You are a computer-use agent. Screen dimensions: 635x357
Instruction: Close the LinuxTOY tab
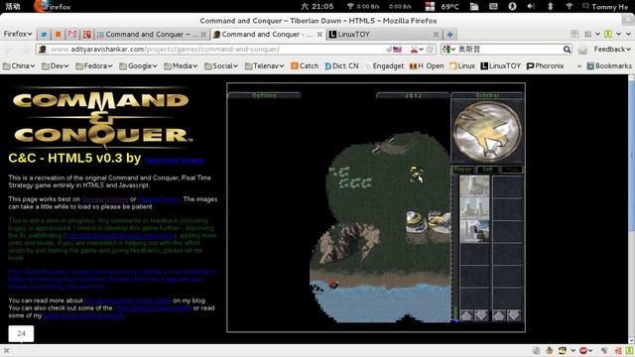[x=436, y=35]
